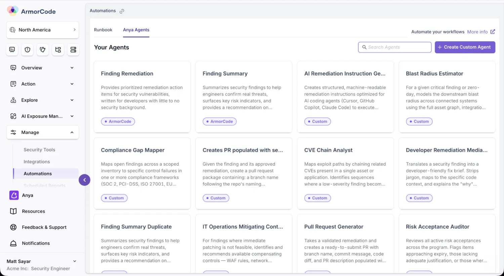Click Custom tag on Compliance Gap Mapper
Image resolution: width=504 pixels, height=276 pixels.
[114, 198]
